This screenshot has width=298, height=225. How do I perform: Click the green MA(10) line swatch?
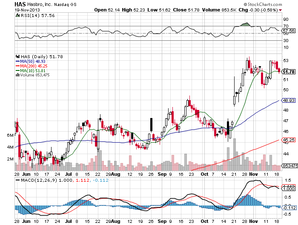coord(17,71)
